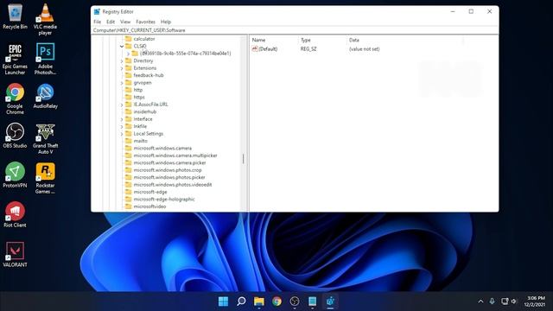Open the Recycle Bin desktop icon
553x311 pixels.
[x=15, y=16]
